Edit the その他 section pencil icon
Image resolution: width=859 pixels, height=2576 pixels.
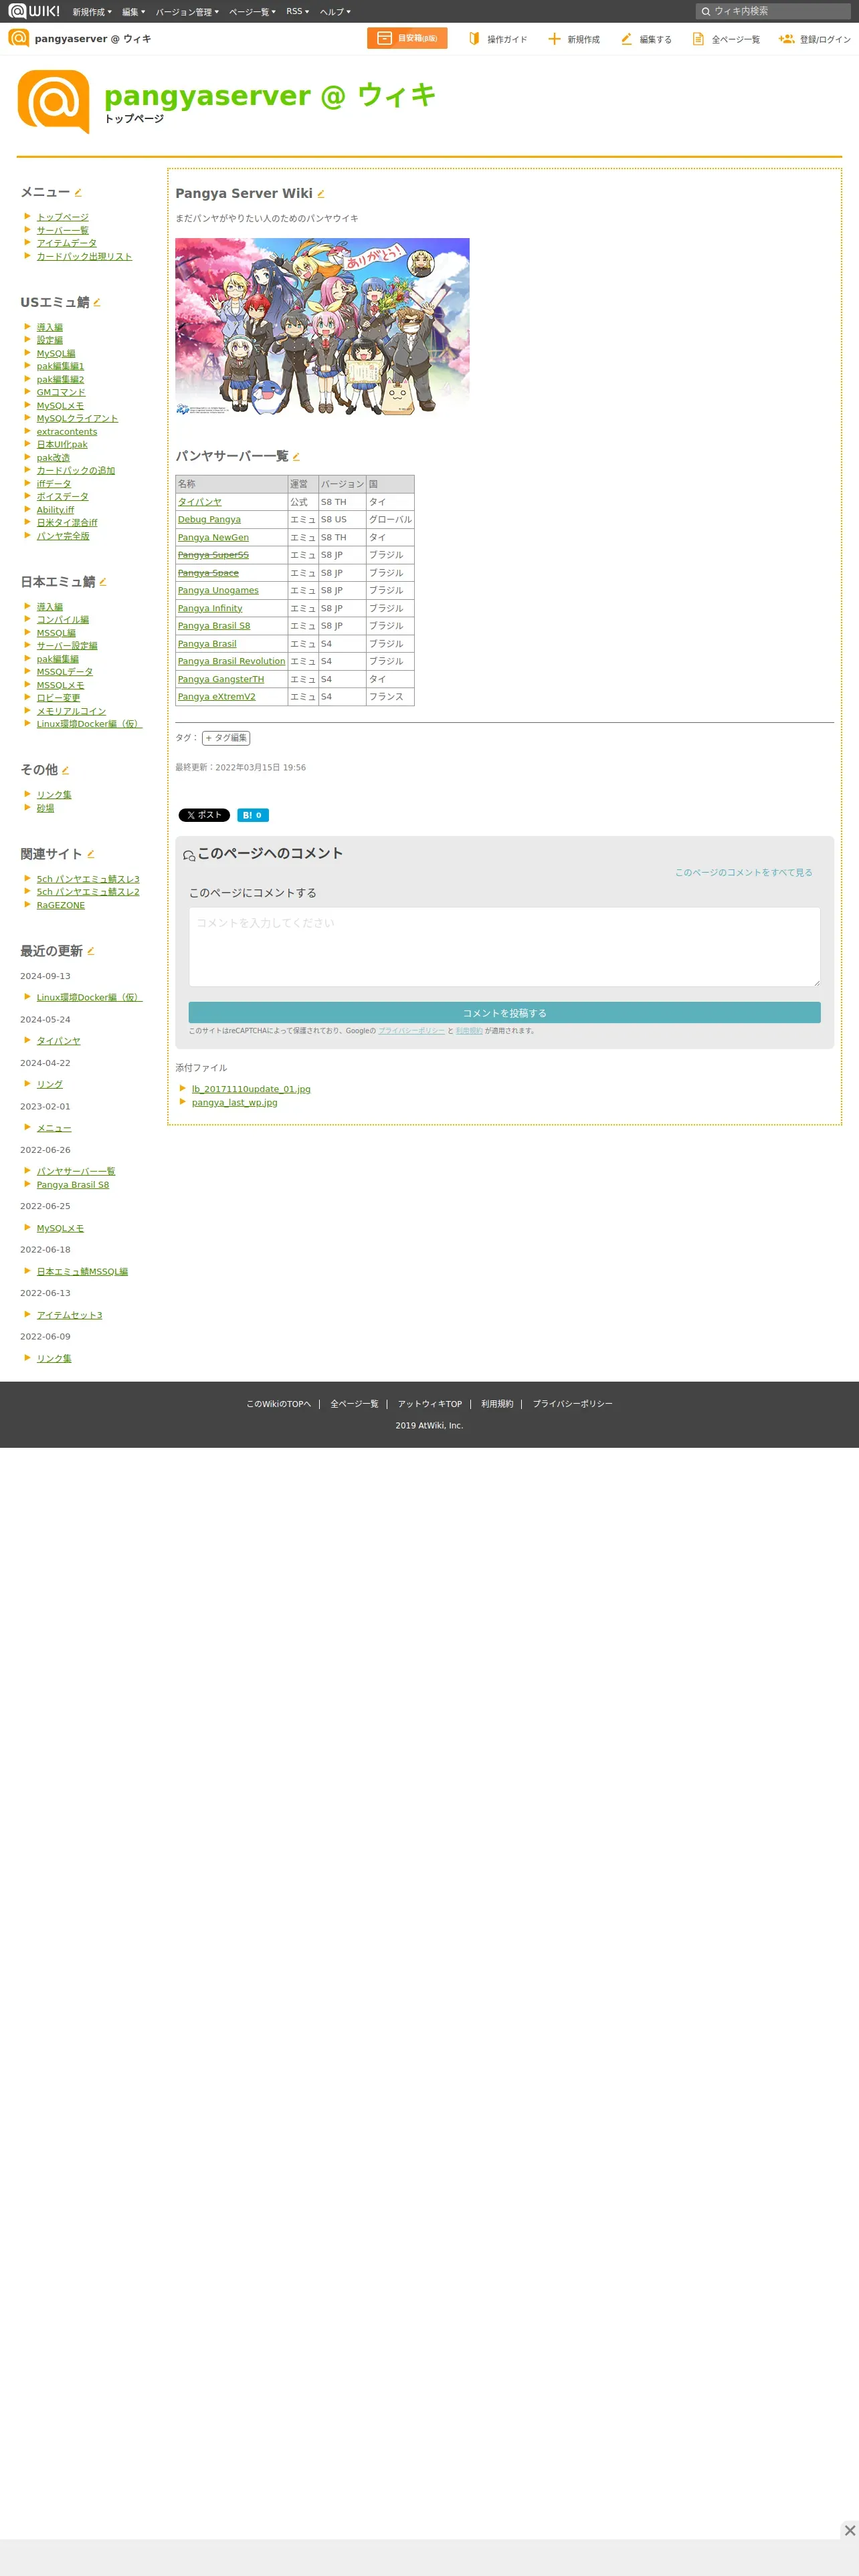66,770
